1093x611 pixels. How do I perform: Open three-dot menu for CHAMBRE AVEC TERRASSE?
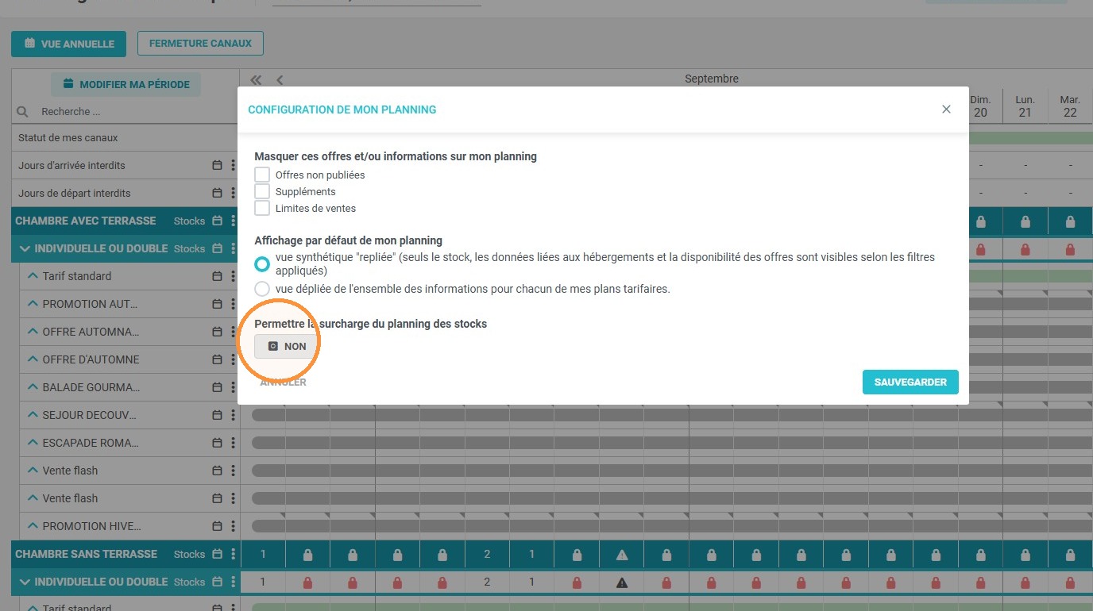point(233,221)
